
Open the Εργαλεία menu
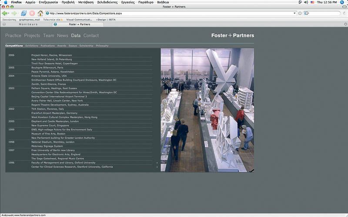tap(128, 2)
